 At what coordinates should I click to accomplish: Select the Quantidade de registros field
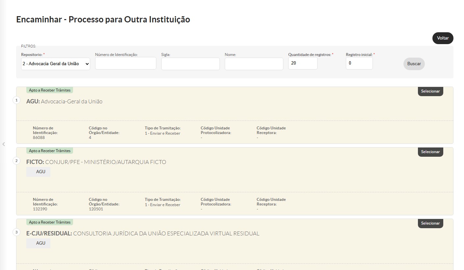(303, 63)
